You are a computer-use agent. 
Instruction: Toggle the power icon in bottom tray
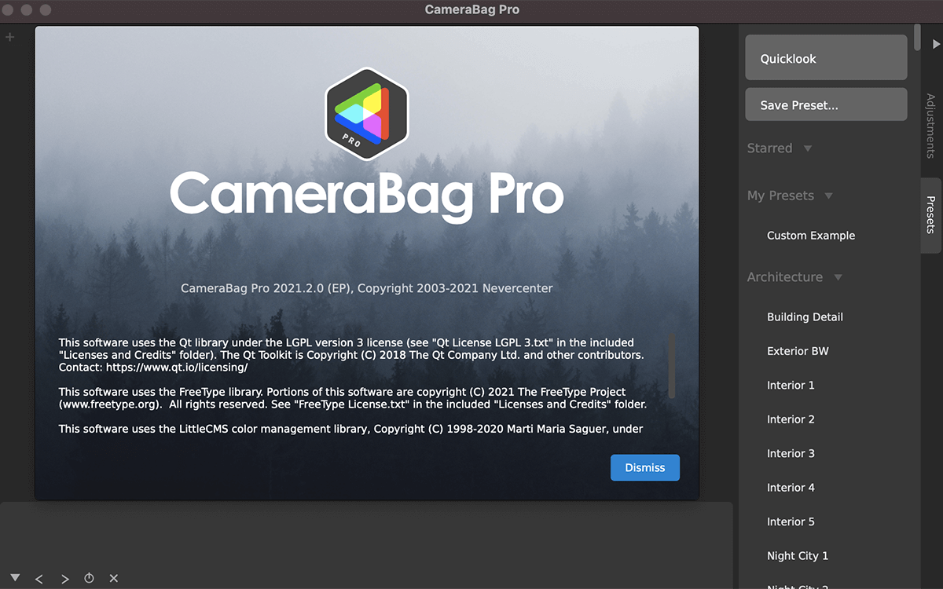(x=90, y=578)
